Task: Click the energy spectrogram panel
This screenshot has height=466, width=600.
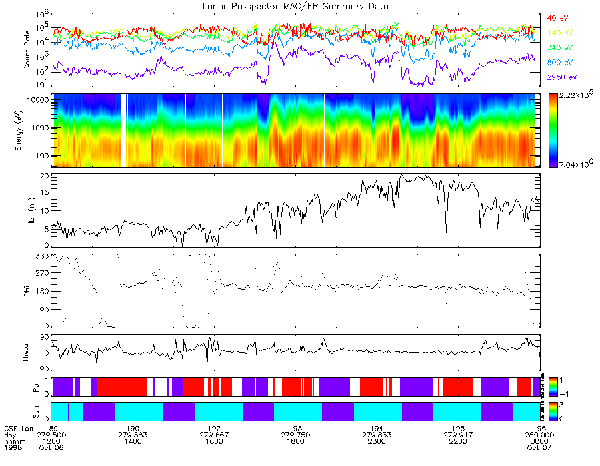Action: [295, 130]
